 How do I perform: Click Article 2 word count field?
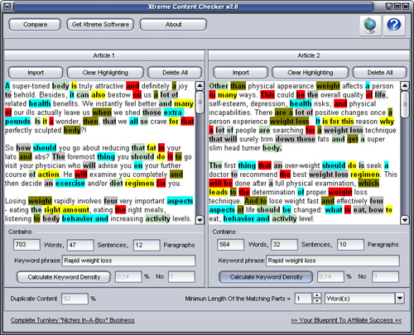231,245
